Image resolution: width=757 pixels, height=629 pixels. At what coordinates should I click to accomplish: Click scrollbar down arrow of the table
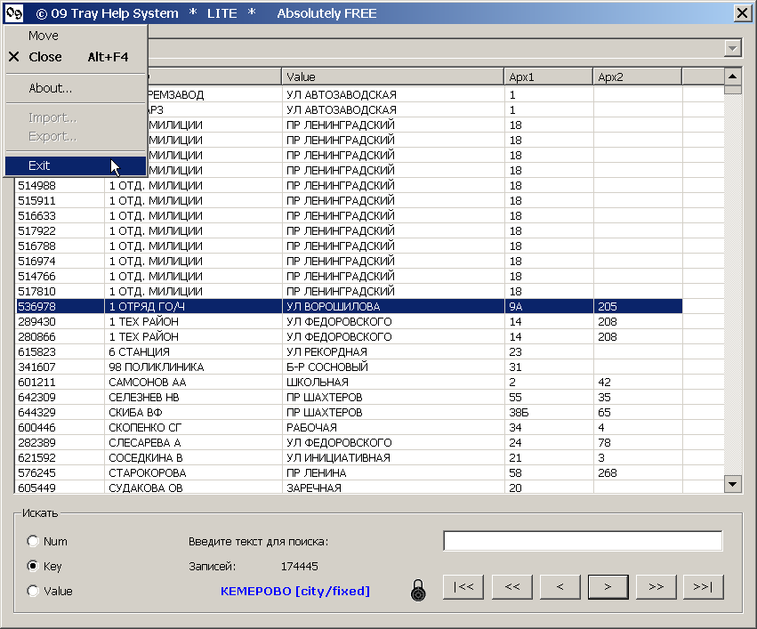733,484
